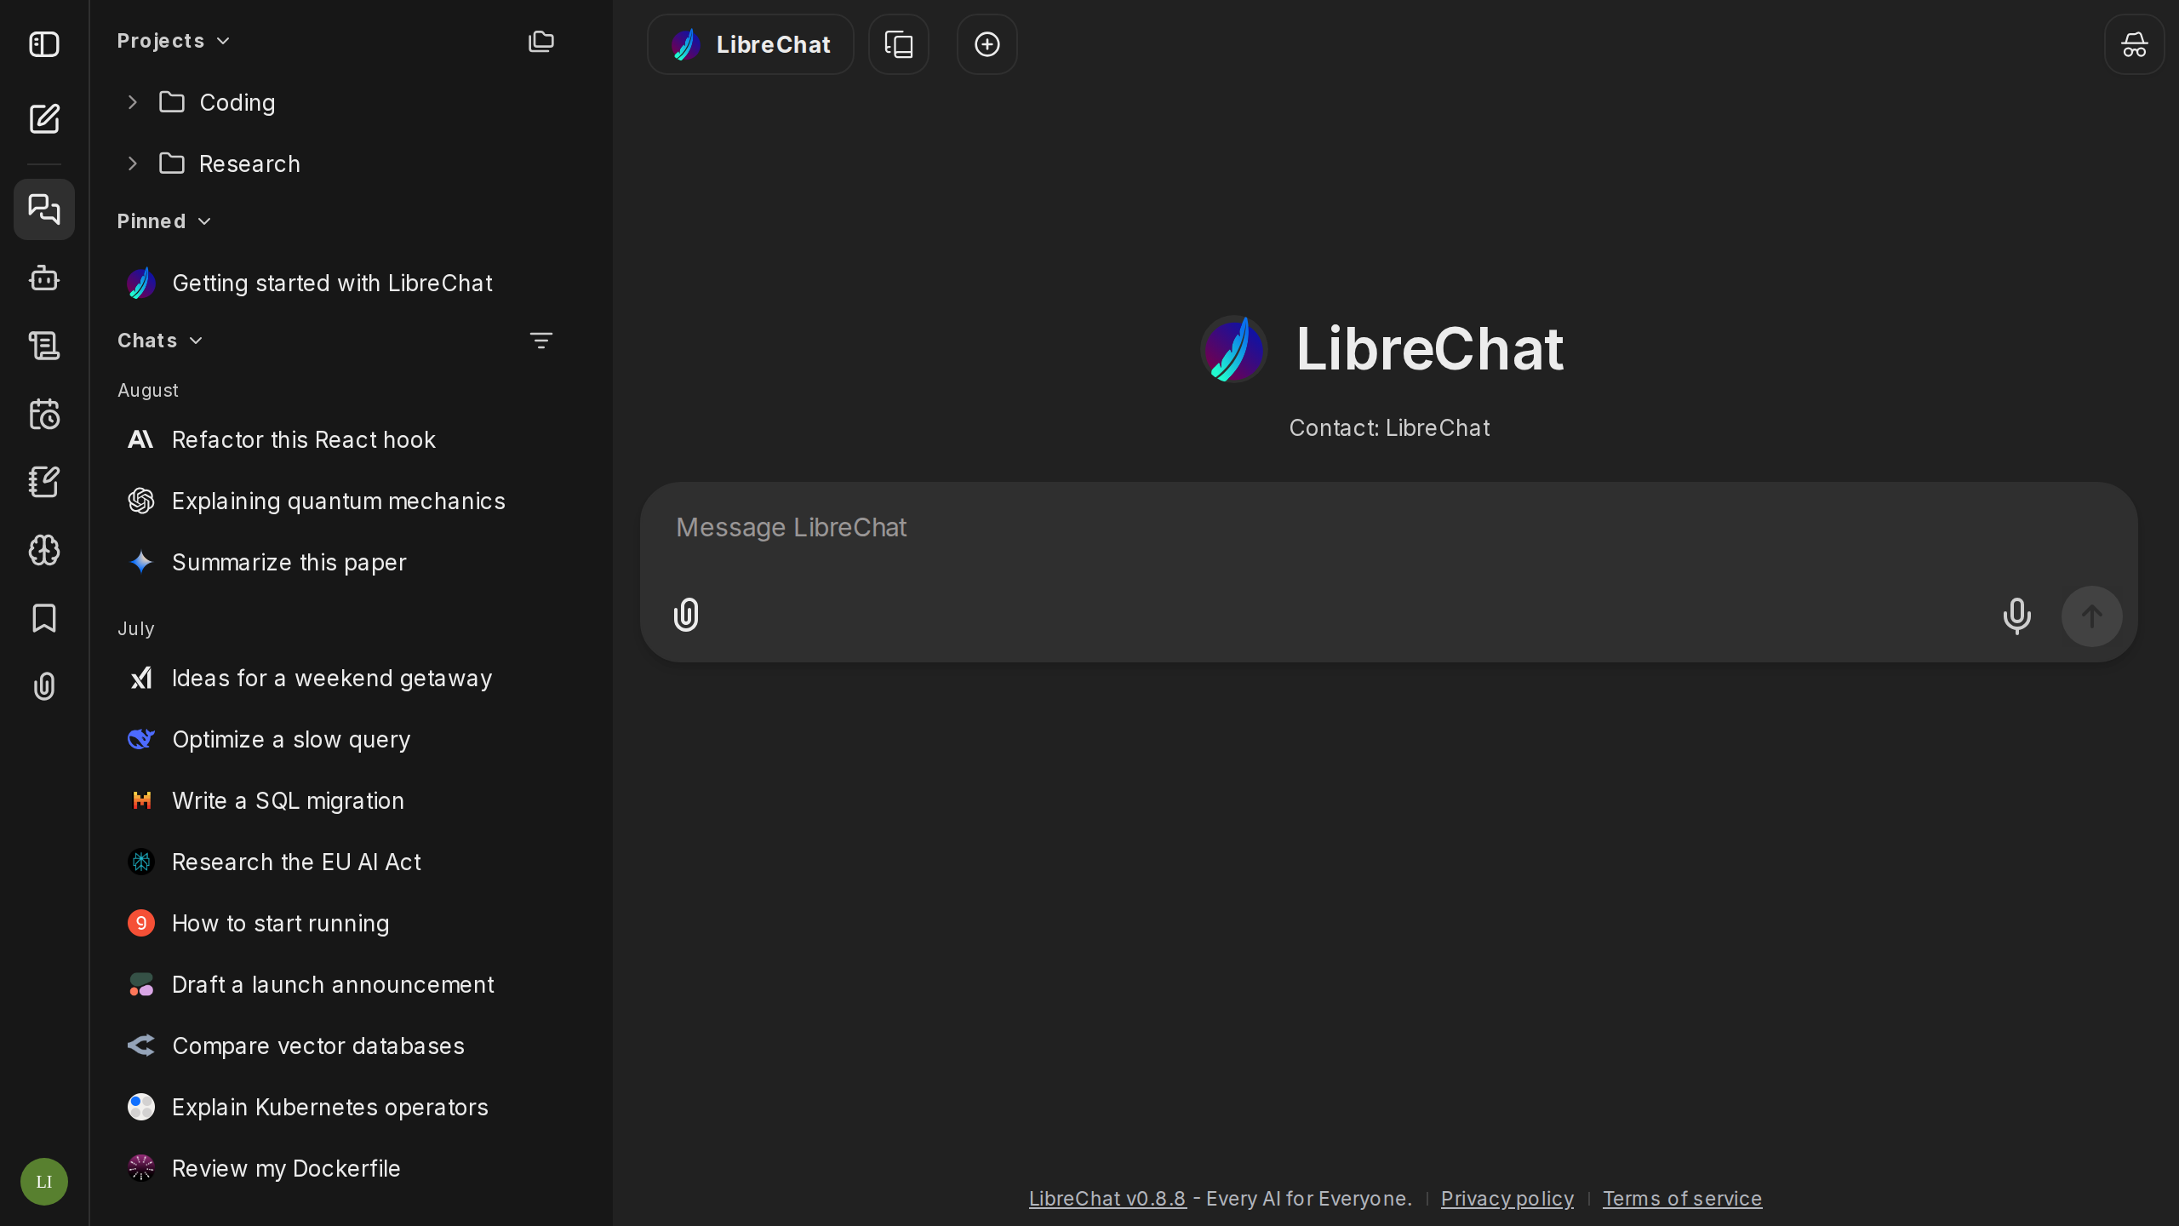Image resolution: width=2179 pixels, height=1226 pixels.
Task: Open chat Ideas for a weekend getaway
Action: tap(340, 678)
